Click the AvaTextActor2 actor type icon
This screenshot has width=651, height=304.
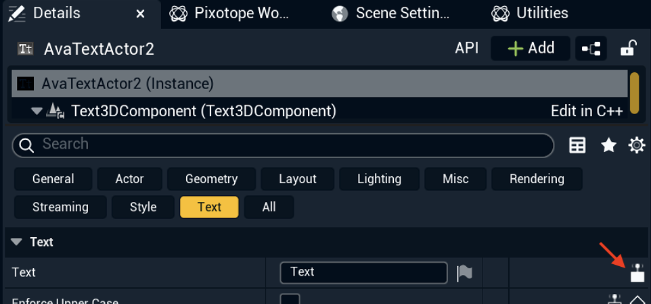(26, 49)
